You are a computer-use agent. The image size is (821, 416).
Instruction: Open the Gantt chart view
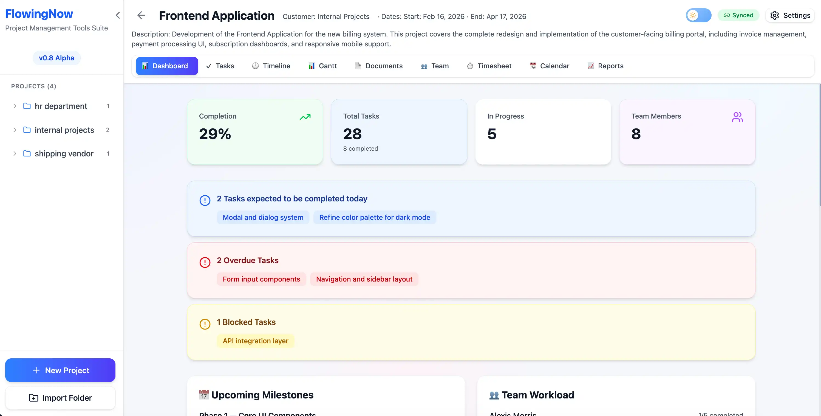(x=322, y=66)
